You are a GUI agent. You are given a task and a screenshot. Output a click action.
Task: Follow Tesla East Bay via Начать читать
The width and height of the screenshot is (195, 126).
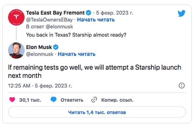coord(96,20)
